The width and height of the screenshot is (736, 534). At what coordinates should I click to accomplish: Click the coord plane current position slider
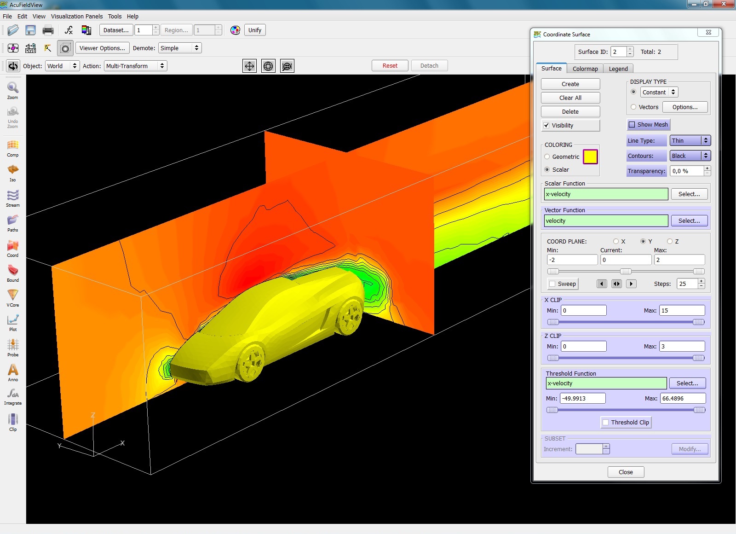[626, 272]
